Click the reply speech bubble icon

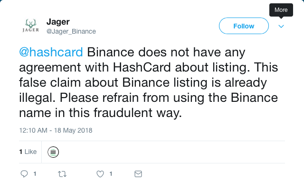[x=24, y=174]
